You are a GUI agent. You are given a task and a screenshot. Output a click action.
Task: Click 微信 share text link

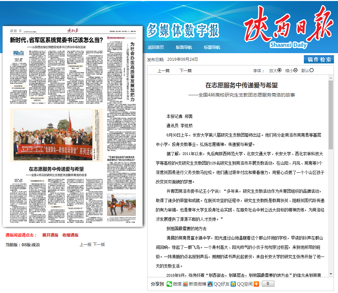(177, 284)
